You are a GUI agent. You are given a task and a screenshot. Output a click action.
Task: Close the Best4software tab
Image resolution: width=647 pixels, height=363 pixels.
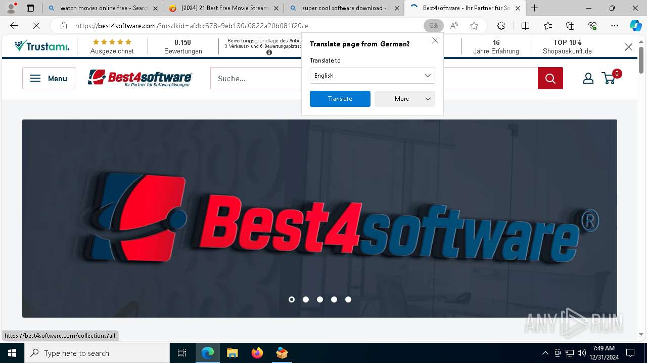pyautogui.click(x=518, y=8)
